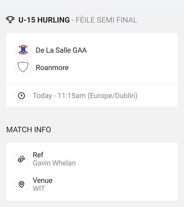Click the clock icon next to match time
Screen dimensions: 184x207
point(21,96)
